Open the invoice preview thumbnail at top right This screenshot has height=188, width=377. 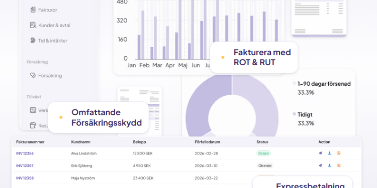pos(319,18)
